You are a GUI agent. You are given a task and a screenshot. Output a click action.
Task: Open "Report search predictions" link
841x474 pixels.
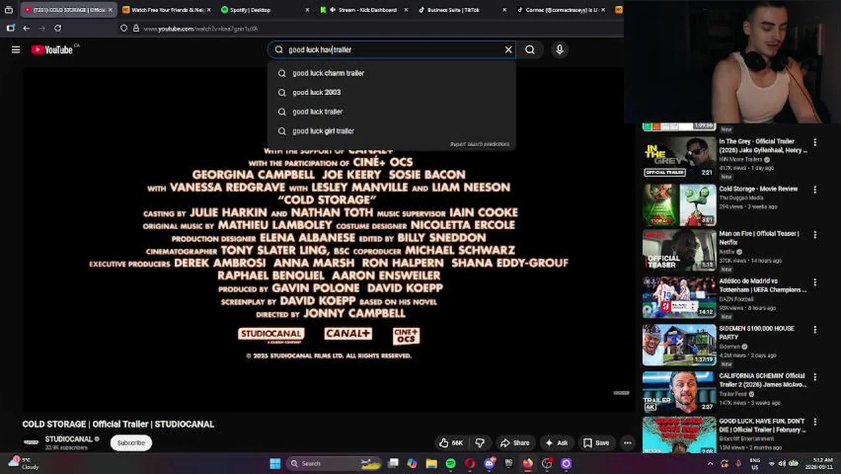(480, 144)
